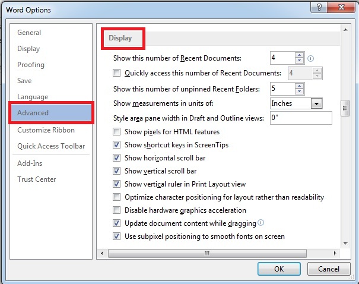Uncheck Show vertical ruler in Print Layout
The image size is (359, 284).
tap(116, 184)
